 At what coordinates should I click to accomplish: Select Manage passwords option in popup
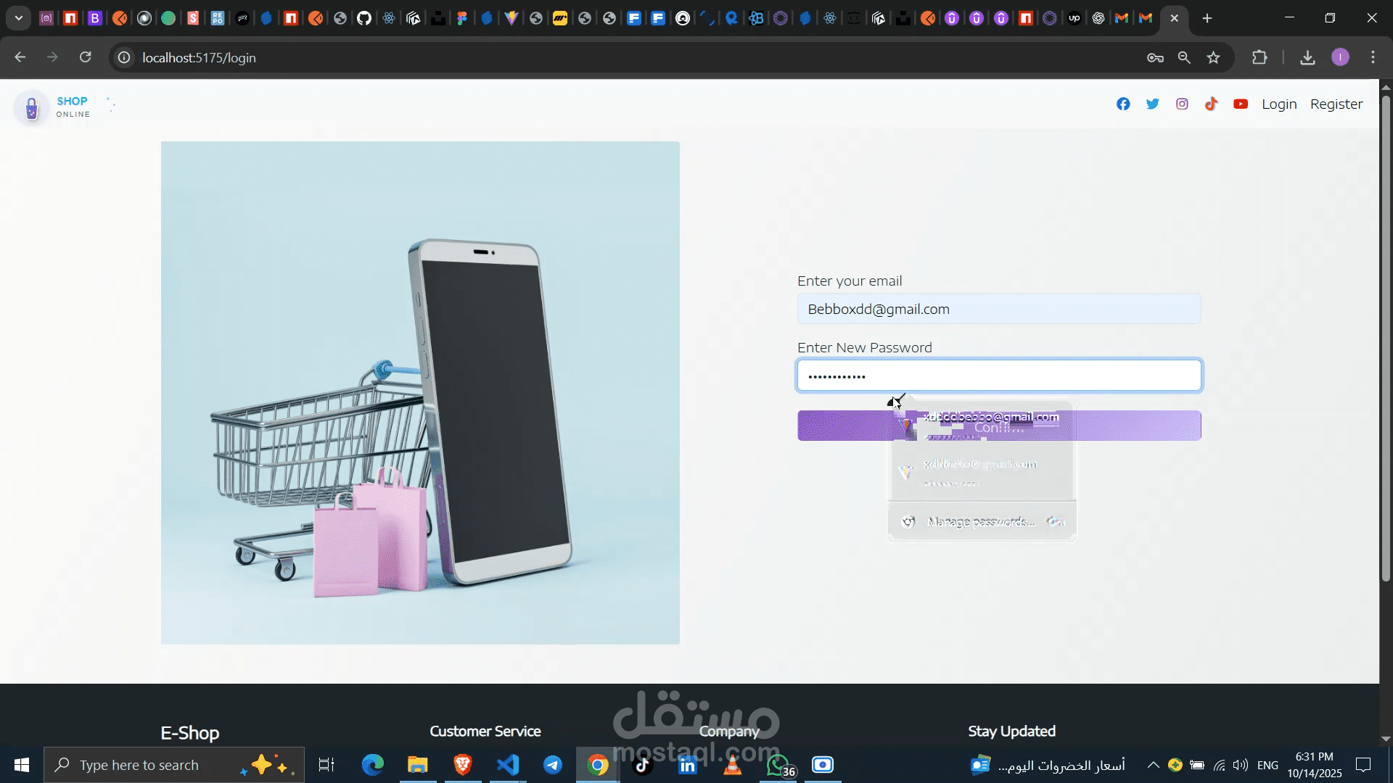pyautogui.click(x=981, y=522)
